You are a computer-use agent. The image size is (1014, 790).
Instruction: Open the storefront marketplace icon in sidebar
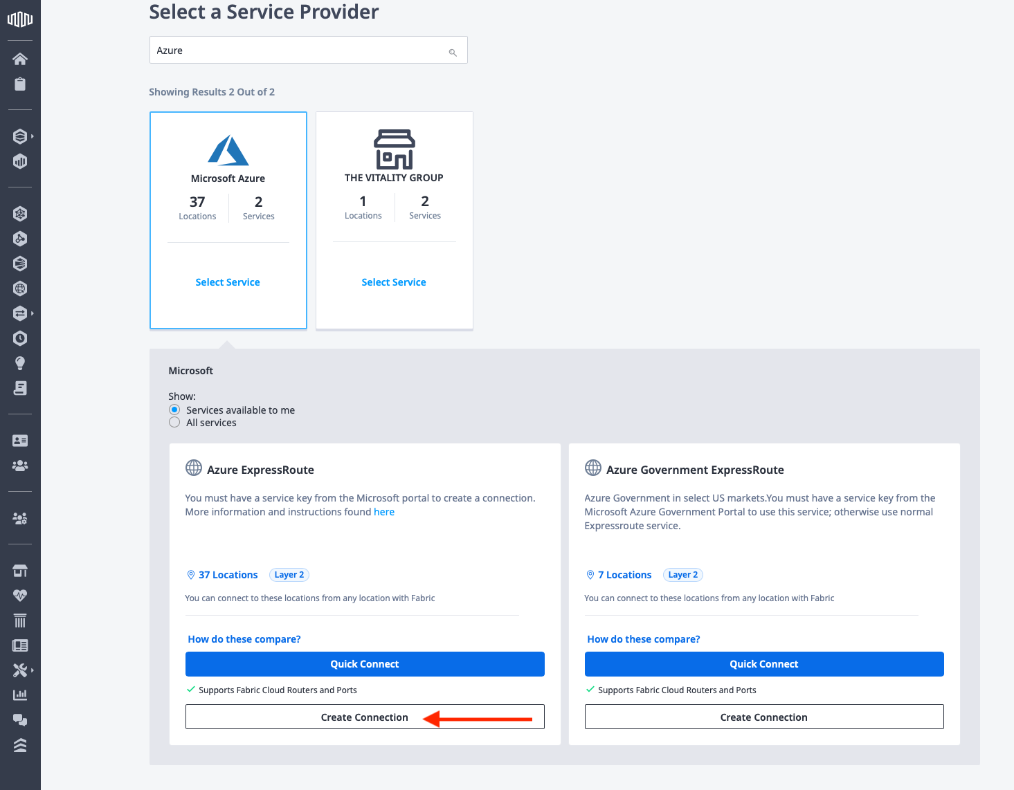coord(20,571)
